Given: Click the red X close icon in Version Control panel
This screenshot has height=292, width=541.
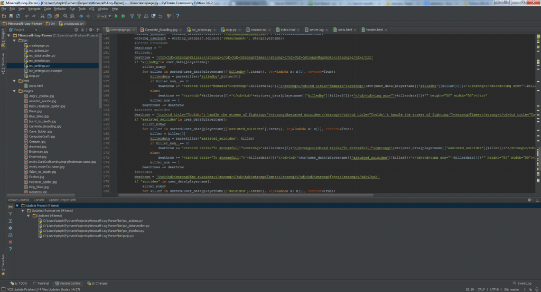Looking at the screenshot, I should pos(11,242).
